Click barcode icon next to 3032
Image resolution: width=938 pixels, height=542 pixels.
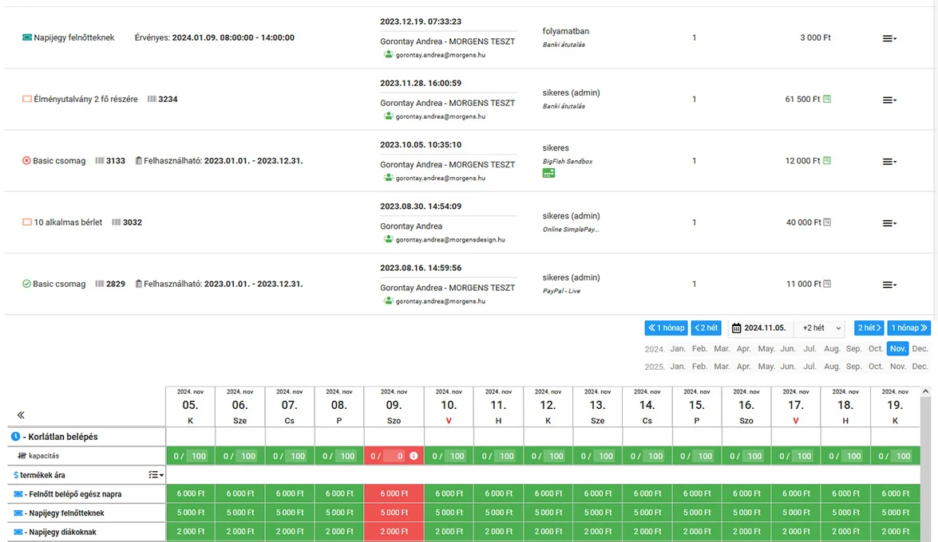(117, 222)
